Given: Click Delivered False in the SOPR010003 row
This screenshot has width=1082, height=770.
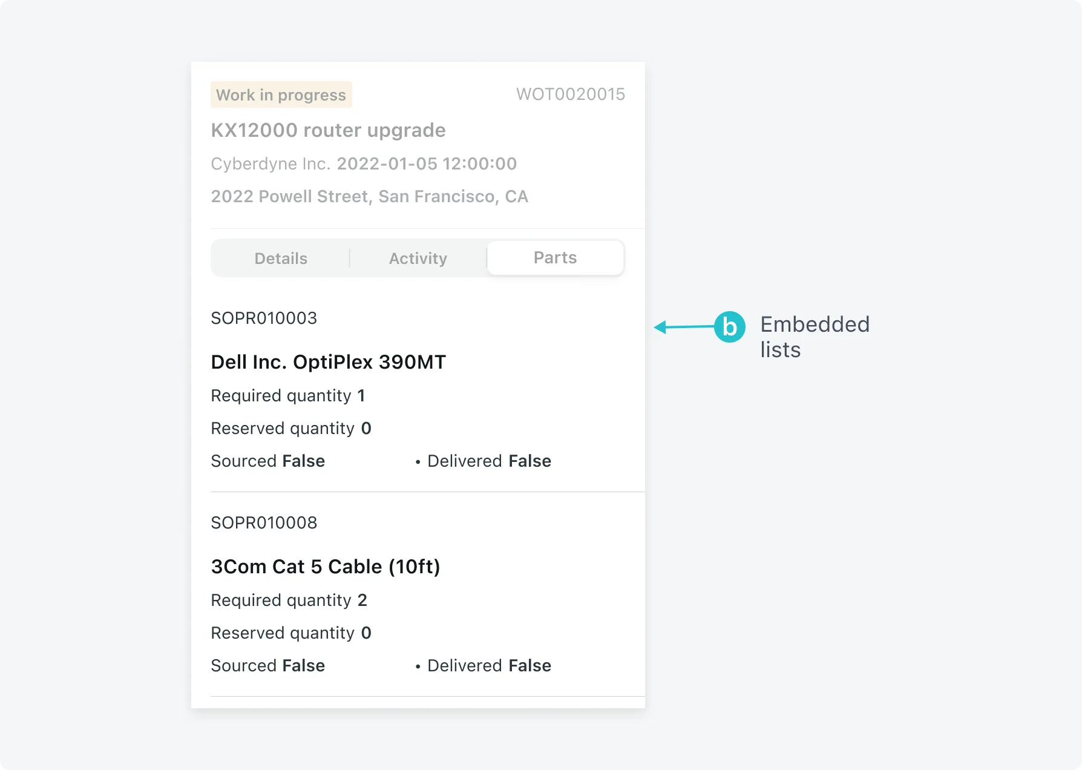Looking at the screenshot, I should 489,461.
